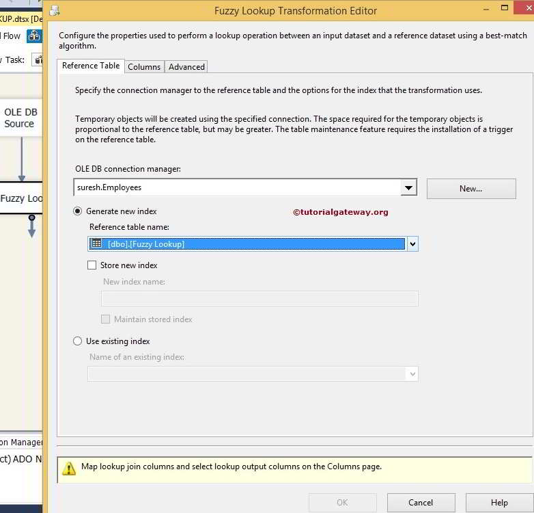Click the warning icon in the message bar
534x513 pixels.
coord(69,469)
